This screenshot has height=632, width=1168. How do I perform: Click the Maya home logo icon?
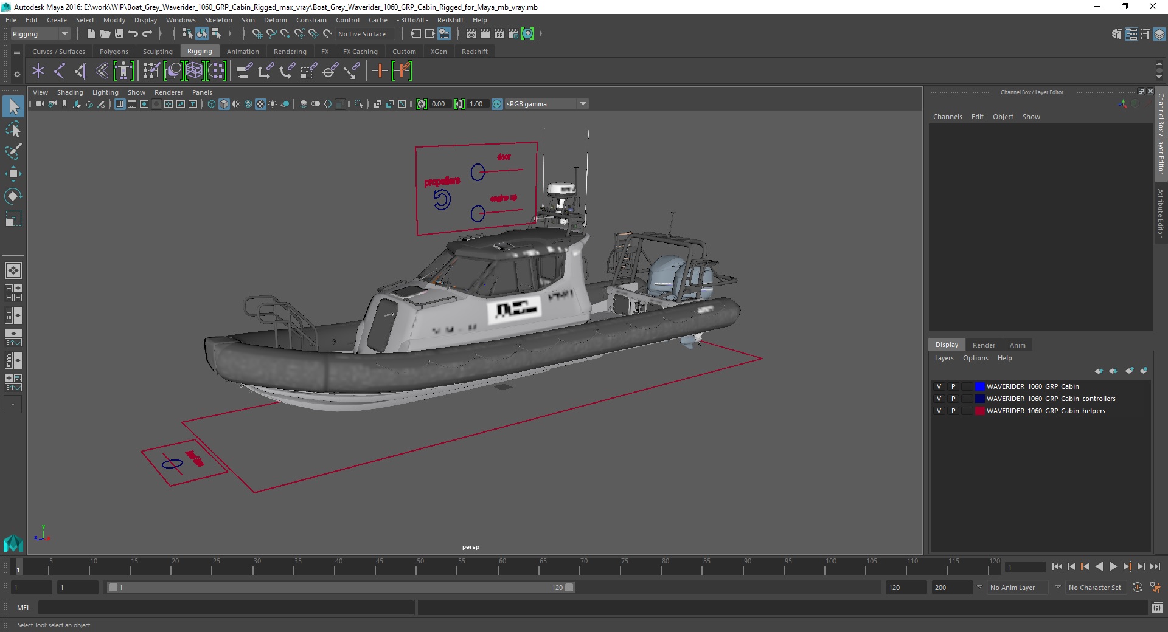13,543
